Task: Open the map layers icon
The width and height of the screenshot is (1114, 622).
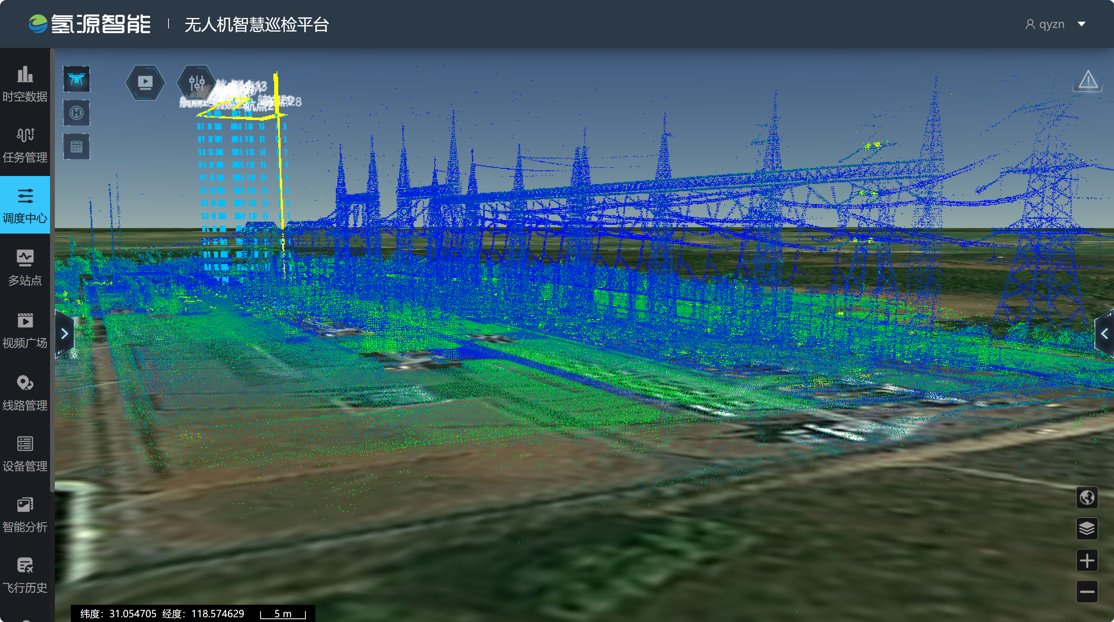Action: [1086, 528]
